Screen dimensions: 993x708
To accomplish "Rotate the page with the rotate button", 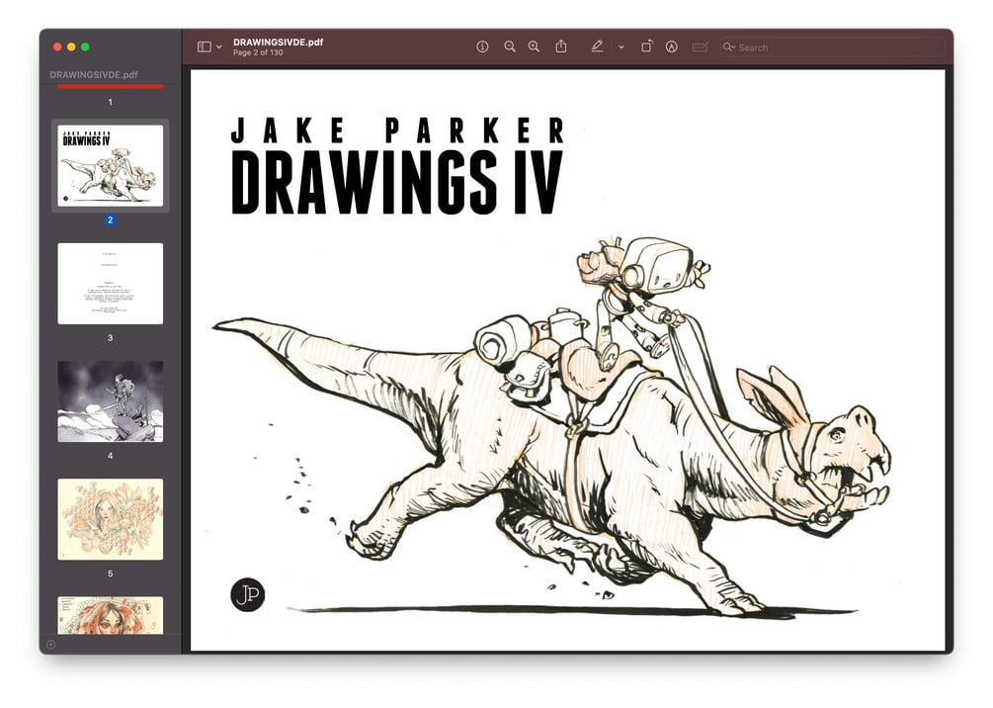I will pos(646,46).
